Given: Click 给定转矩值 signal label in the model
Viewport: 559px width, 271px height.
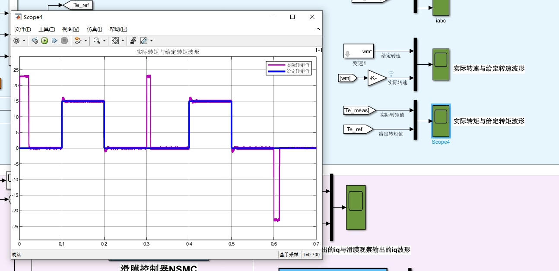Looking at the screenshot, I should point(391,134).
